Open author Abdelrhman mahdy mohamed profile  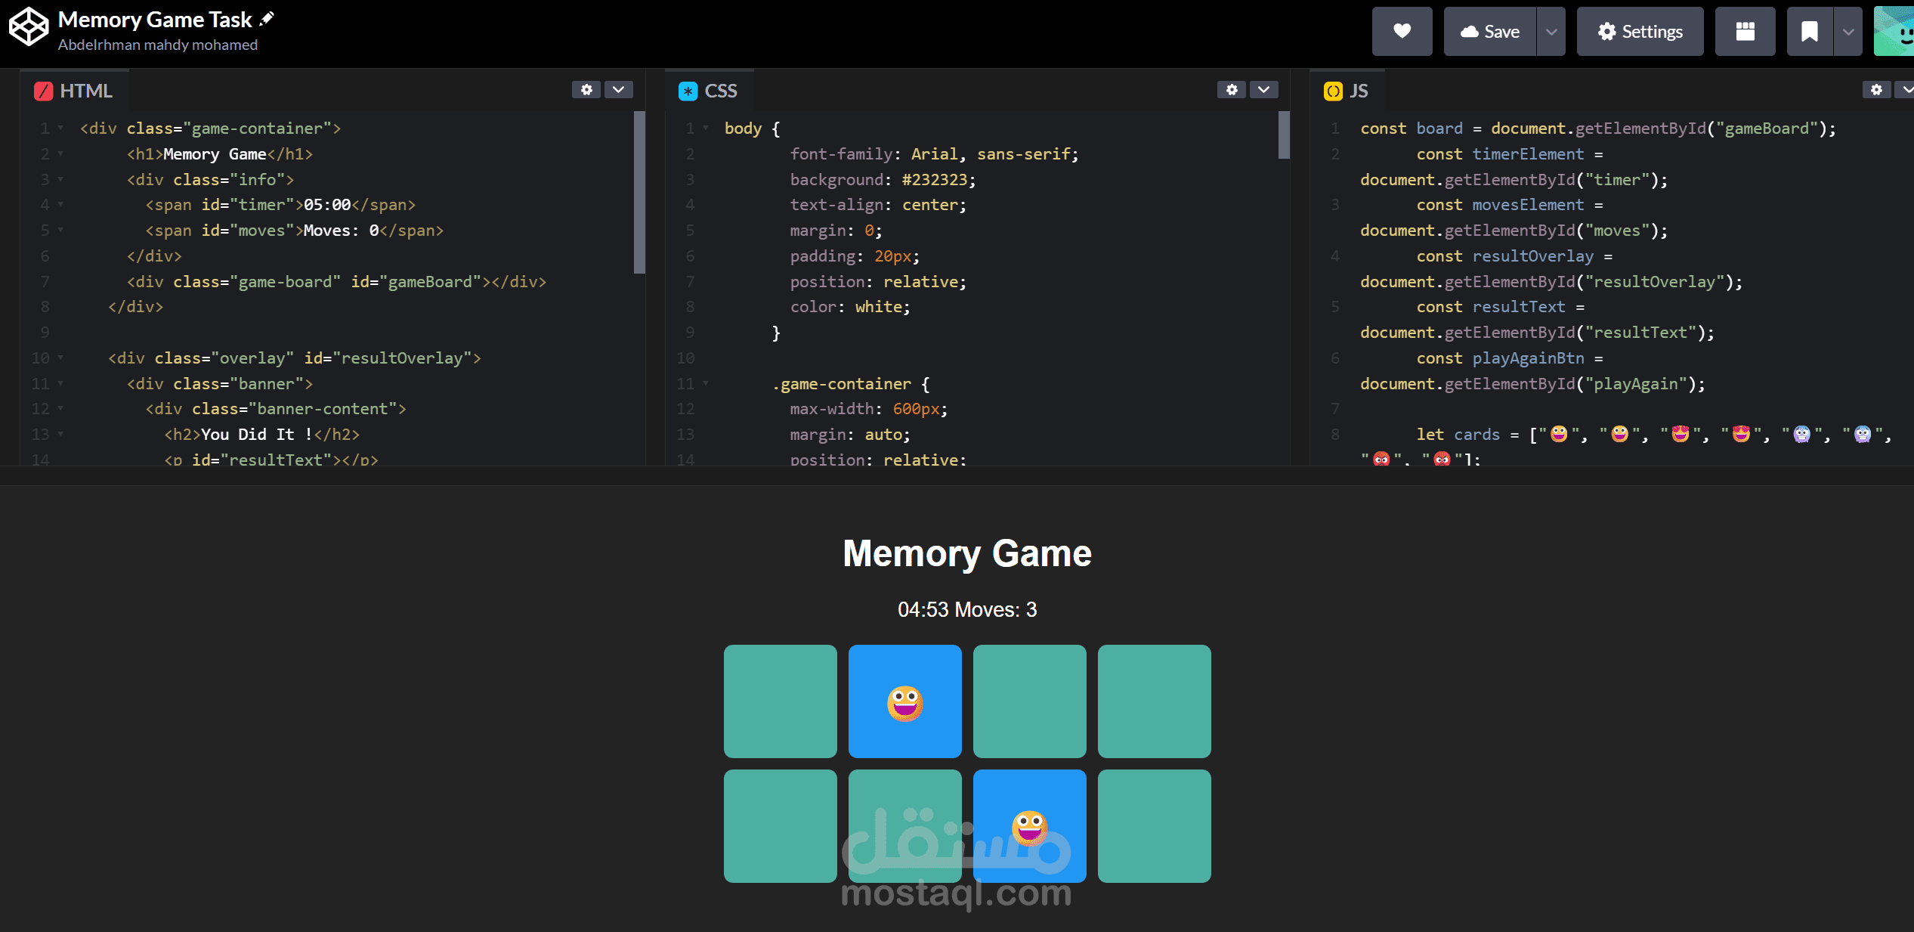(x=158, y=45)
